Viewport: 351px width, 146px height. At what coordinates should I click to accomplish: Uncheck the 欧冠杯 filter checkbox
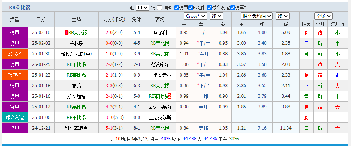click(x=191, y=8)
